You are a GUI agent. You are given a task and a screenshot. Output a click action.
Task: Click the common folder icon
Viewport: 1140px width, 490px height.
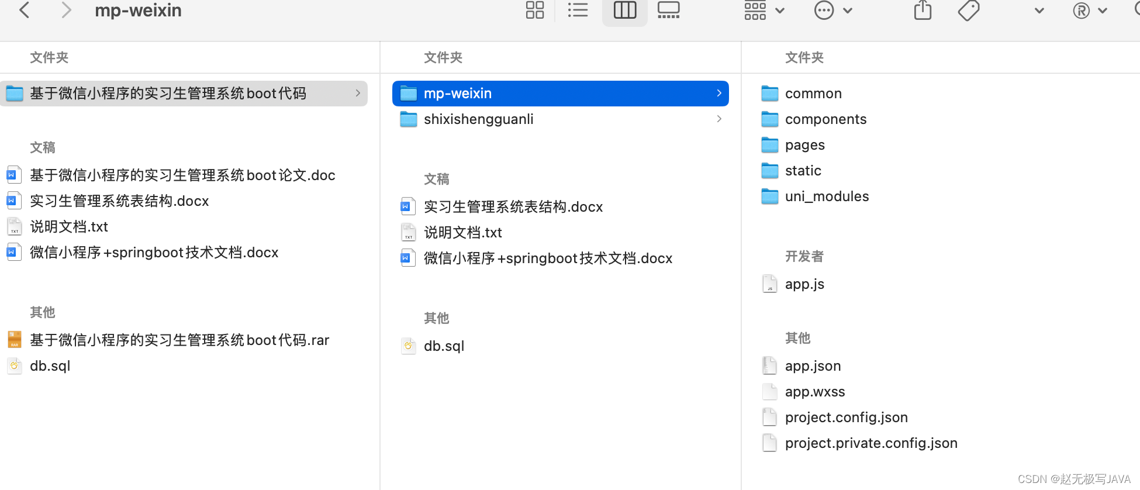pyautogui.click(x=770, y=94)
